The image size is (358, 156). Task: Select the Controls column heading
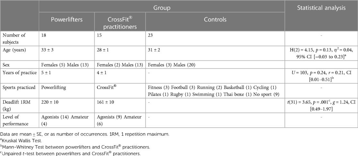coord(215,19)
